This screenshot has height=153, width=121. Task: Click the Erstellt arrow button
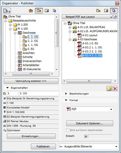pyautogui.click(x=86, y=136)
